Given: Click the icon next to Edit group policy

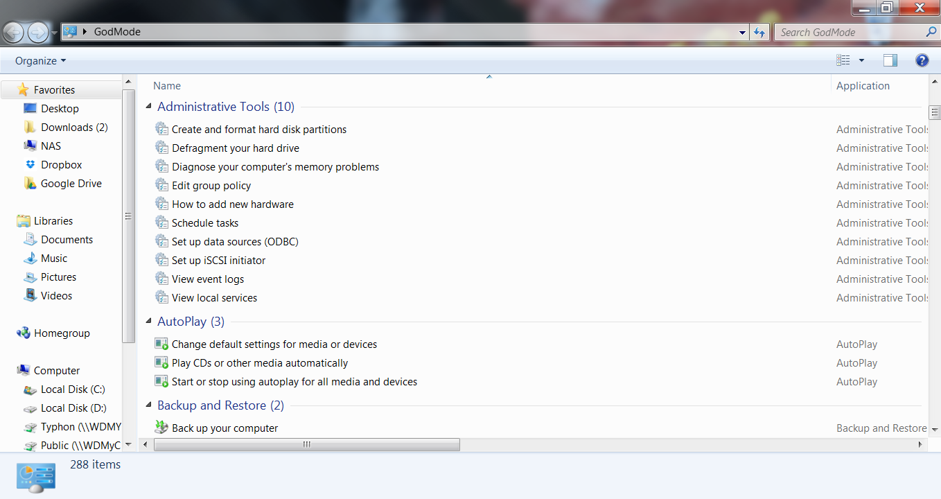Looking at the screenshot, I should click(x=161, y=185).
